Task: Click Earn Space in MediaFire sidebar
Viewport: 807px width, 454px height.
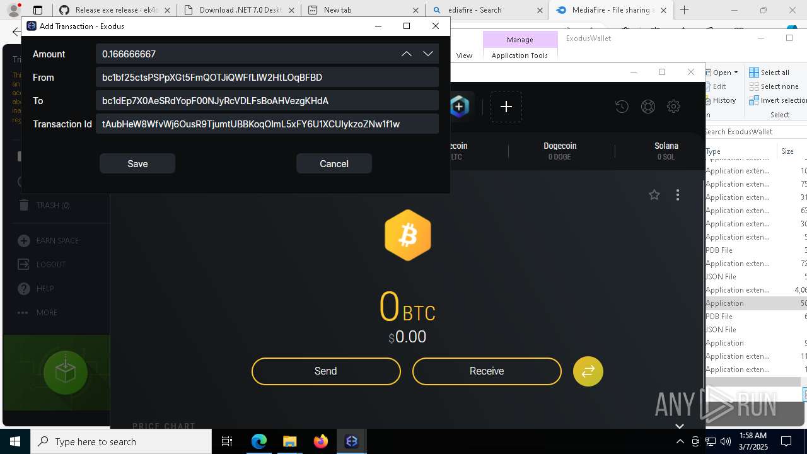Action: [49, 241]
